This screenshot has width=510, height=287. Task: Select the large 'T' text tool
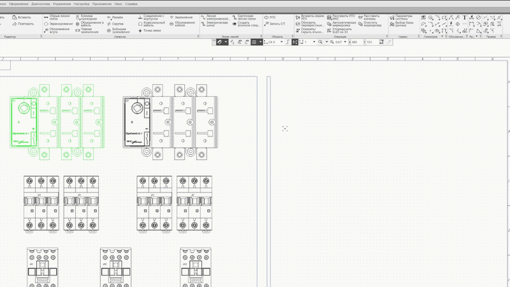[x=465, y=18]
